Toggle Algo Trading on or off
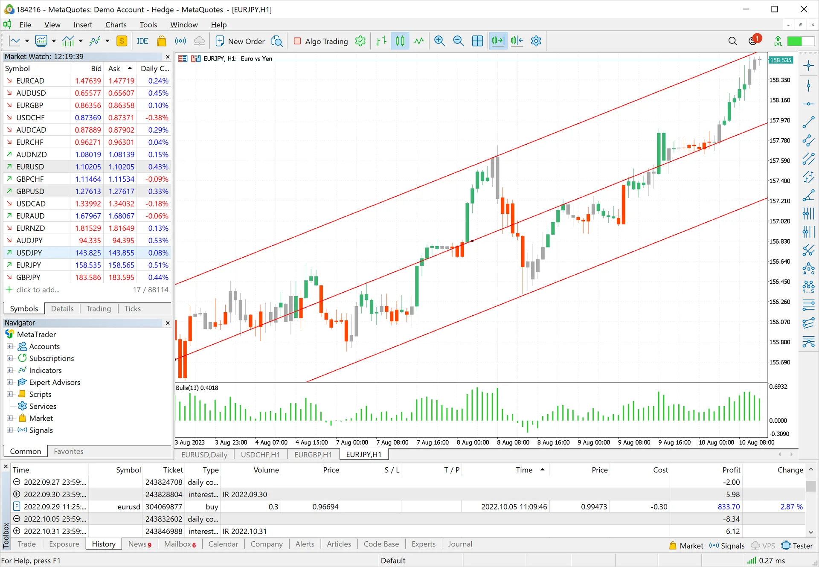This screenshot has width=819, height=567. [321, 41]
